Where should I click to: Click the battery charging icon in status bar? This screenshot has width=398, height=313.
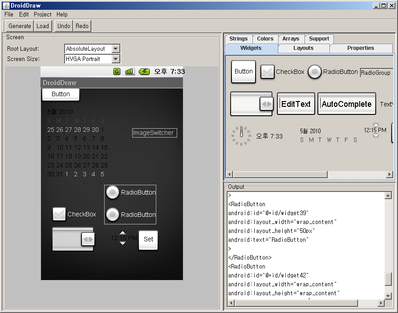click(144, 72)
